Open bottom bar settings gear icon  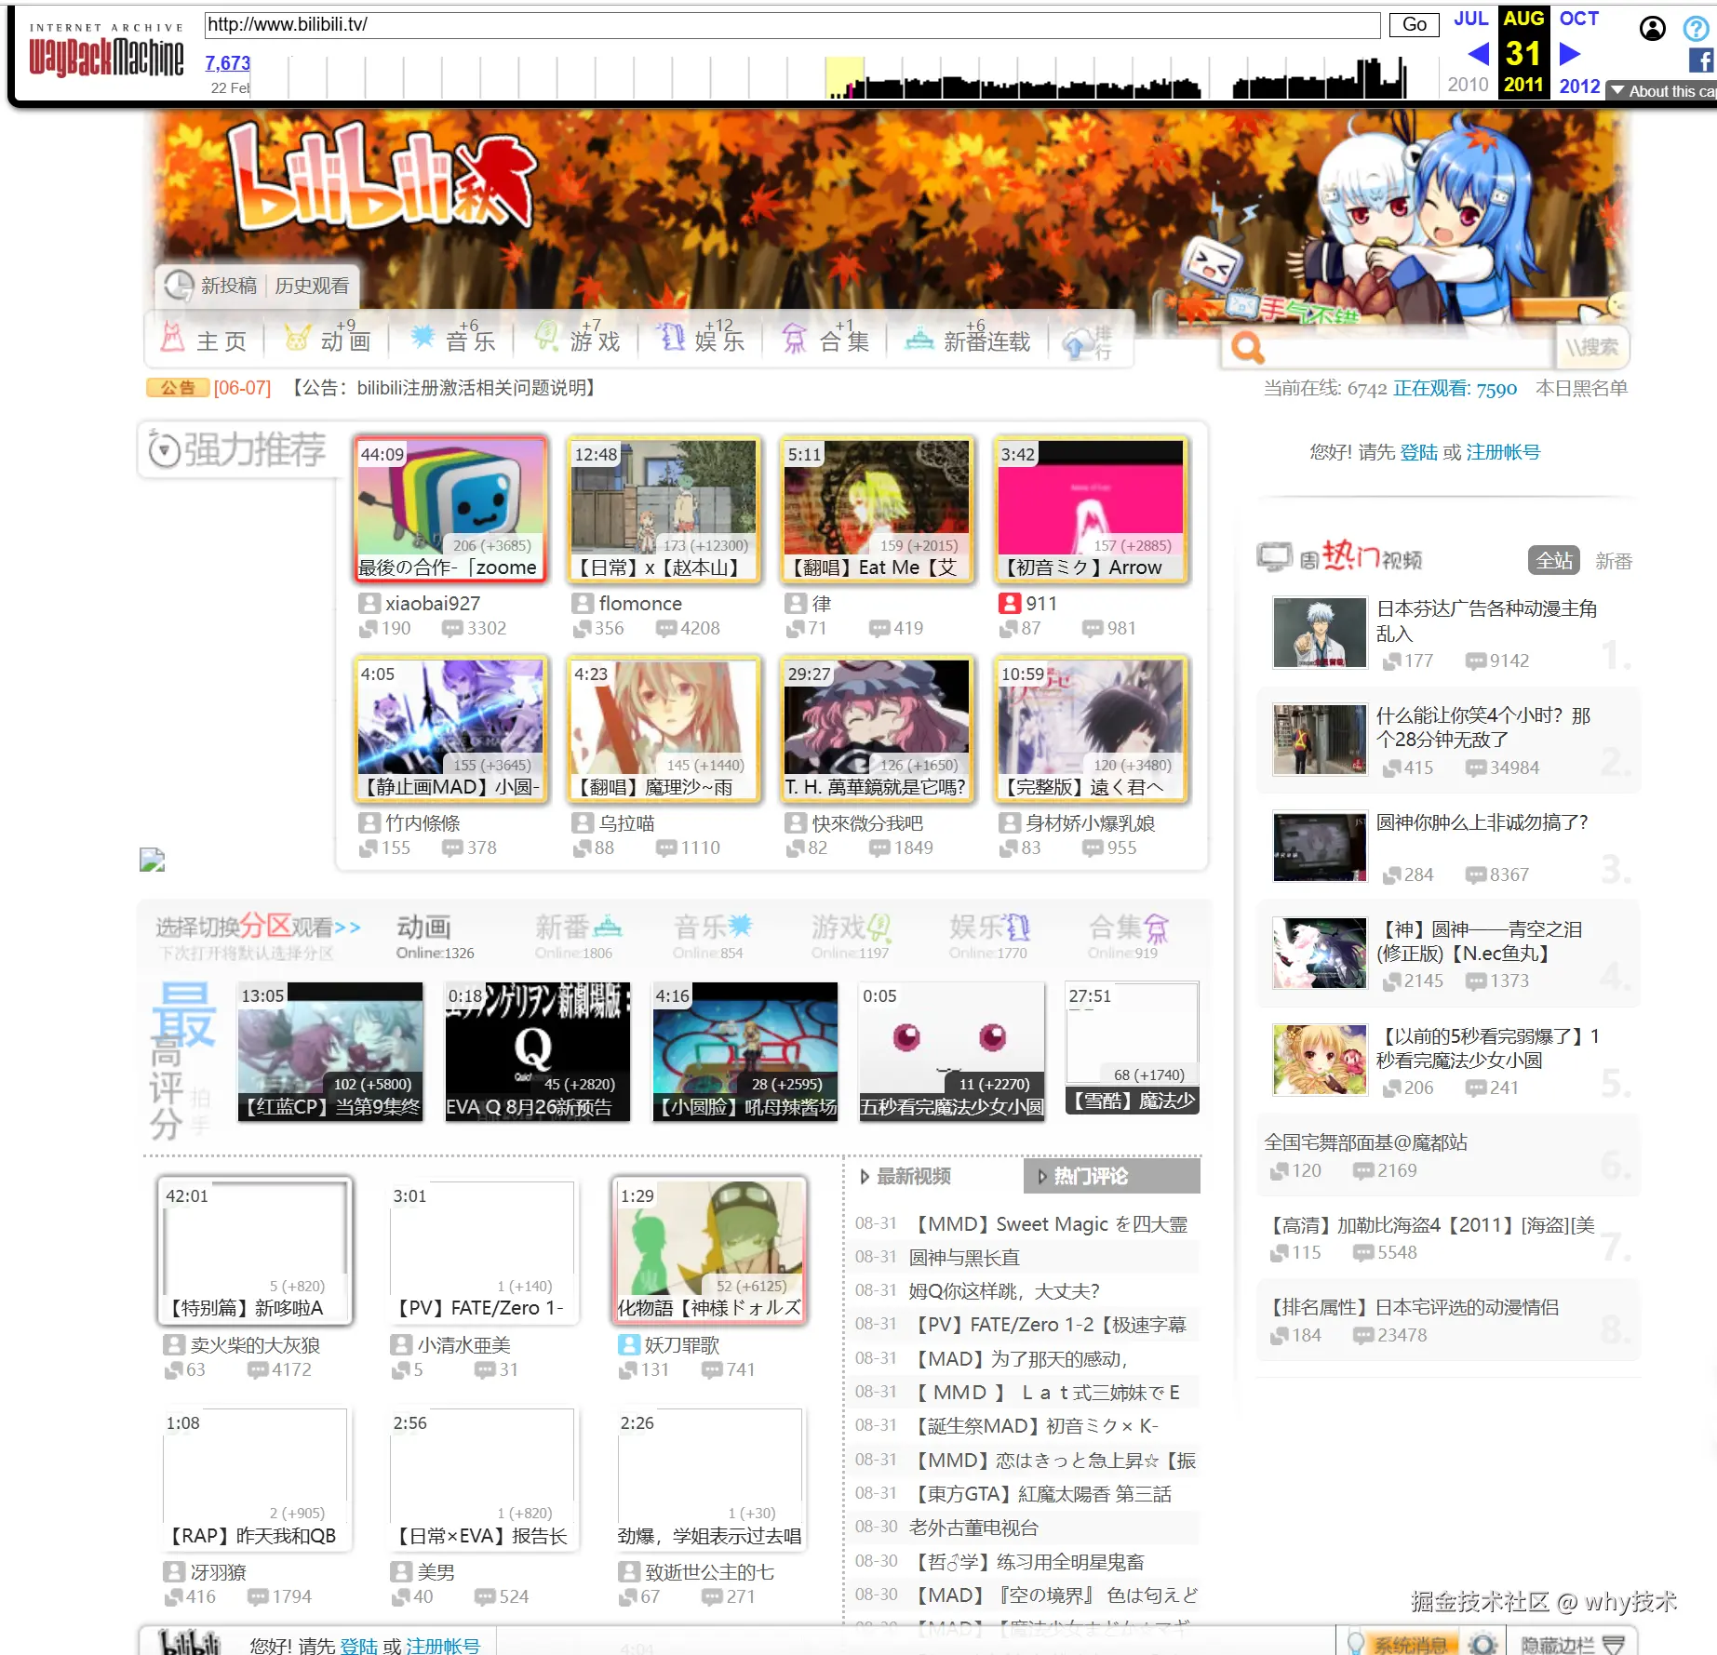click(1482, 1644)
